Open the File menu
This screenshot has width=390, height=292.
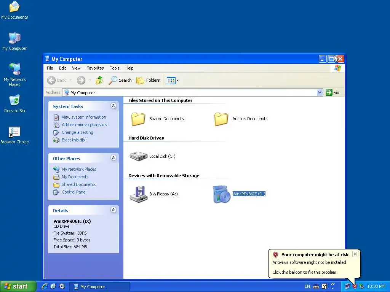[50, 68]
